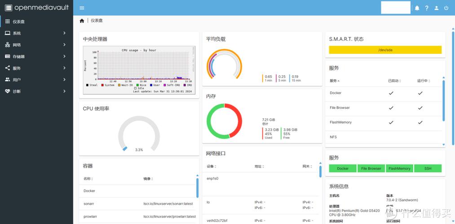
Task: Expand the 存储器 menu chevron
Action: pyautogui.click(x=64, y=56)
